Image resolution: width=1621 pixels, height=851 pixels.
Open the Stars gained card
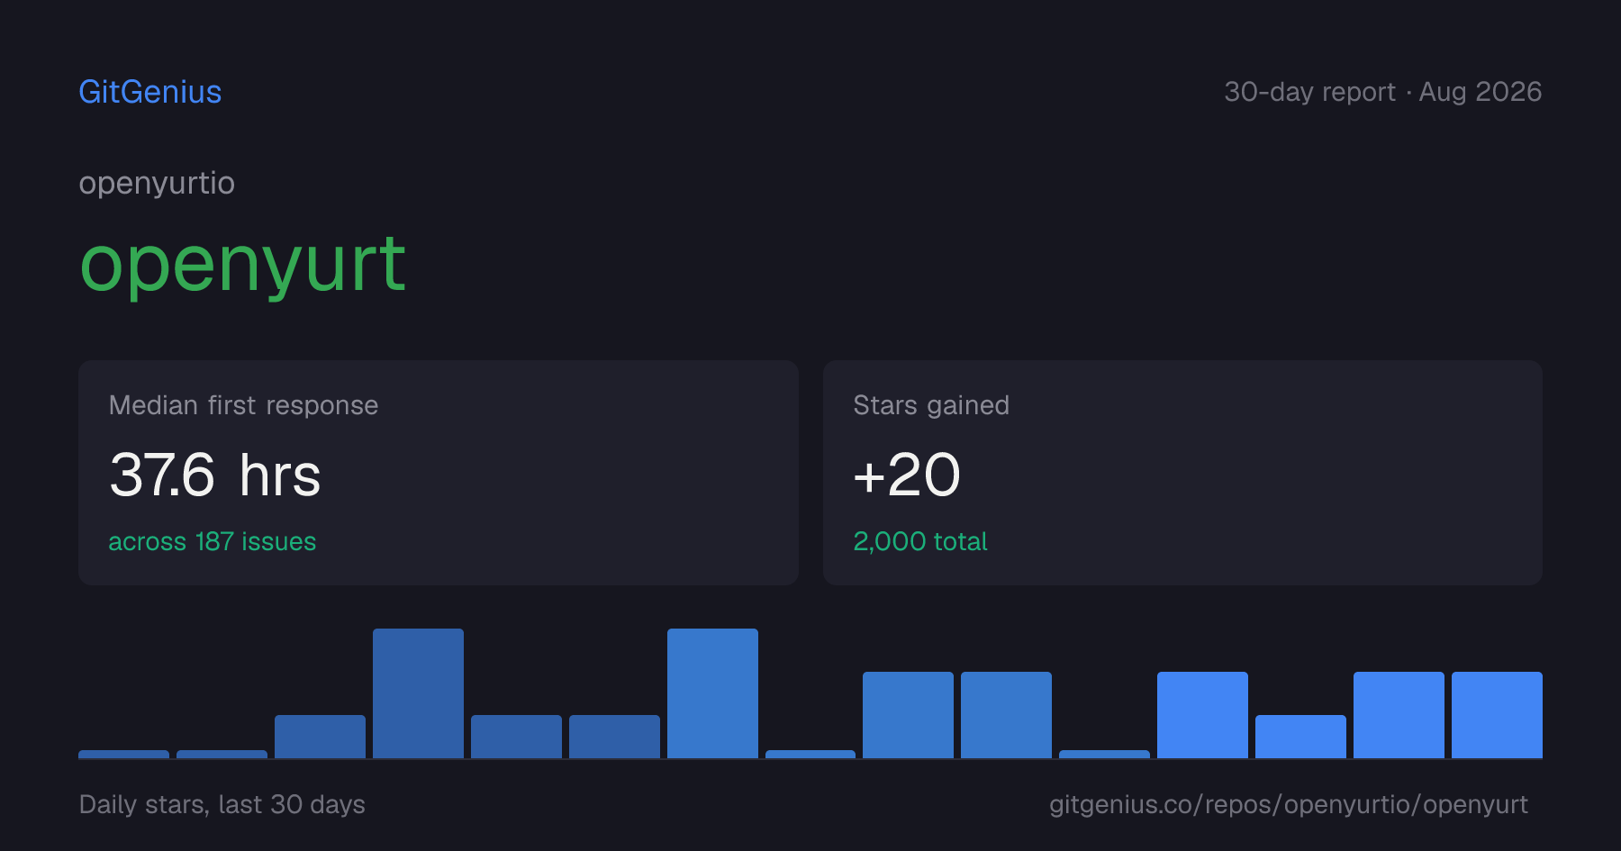1182,473
